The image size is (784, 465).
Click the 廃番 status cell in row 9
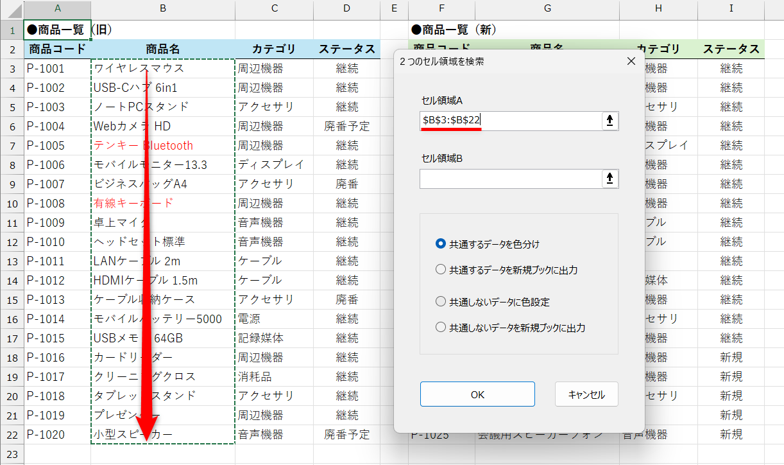tap(347, 184)
